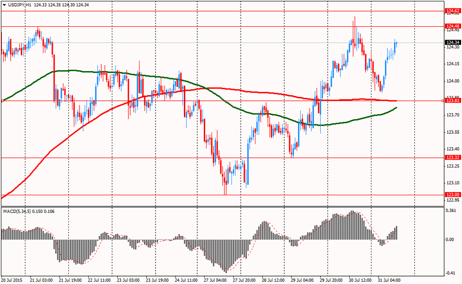This screenshot has width=462, height=284.
Task: Click the 31 Jul 04:00 time label
Action: tap(389, 280)
